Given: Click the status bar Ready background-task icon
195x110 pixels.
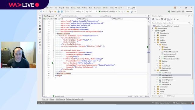Looking at the screenshot, I should click(39, 103).
